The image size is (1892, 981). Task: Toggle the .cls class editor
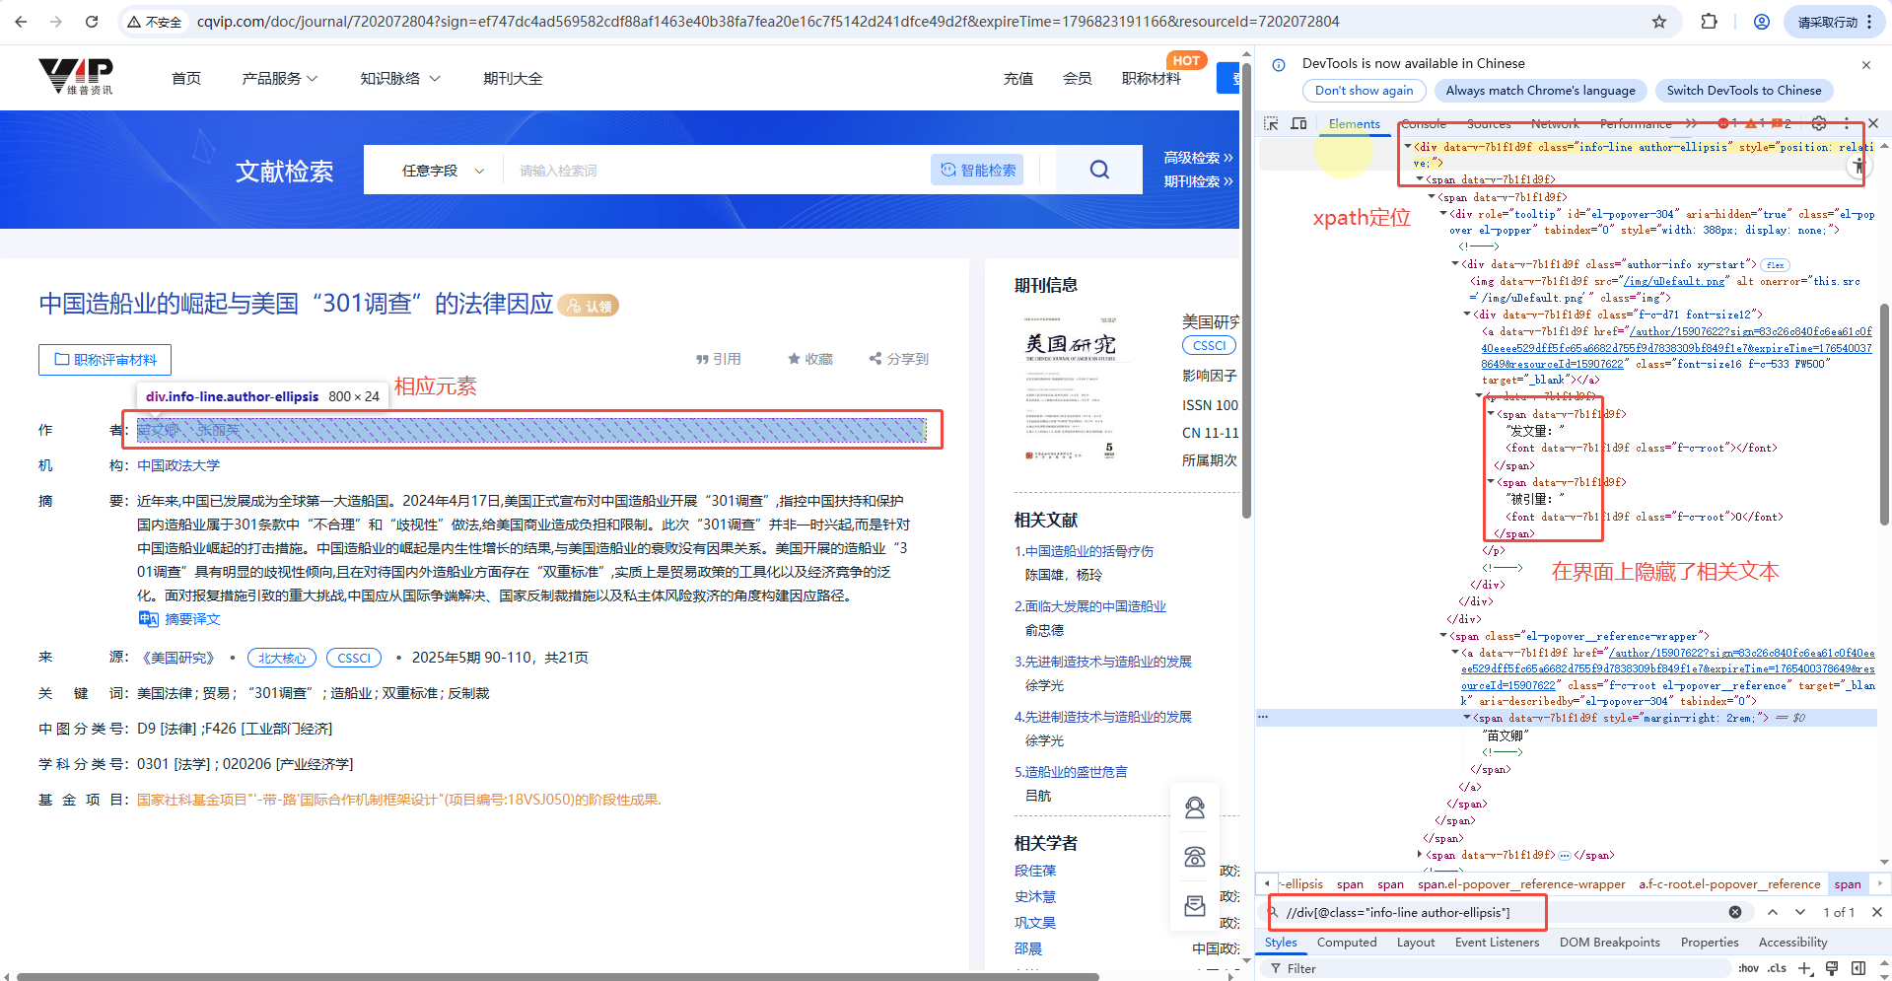[1777, 968]
